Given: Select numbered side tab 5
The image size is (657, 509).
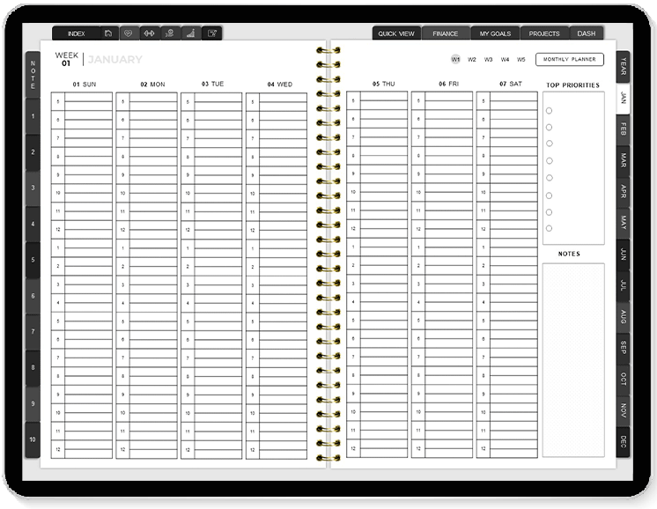Looking at the screenshot, I should [33, 260].
